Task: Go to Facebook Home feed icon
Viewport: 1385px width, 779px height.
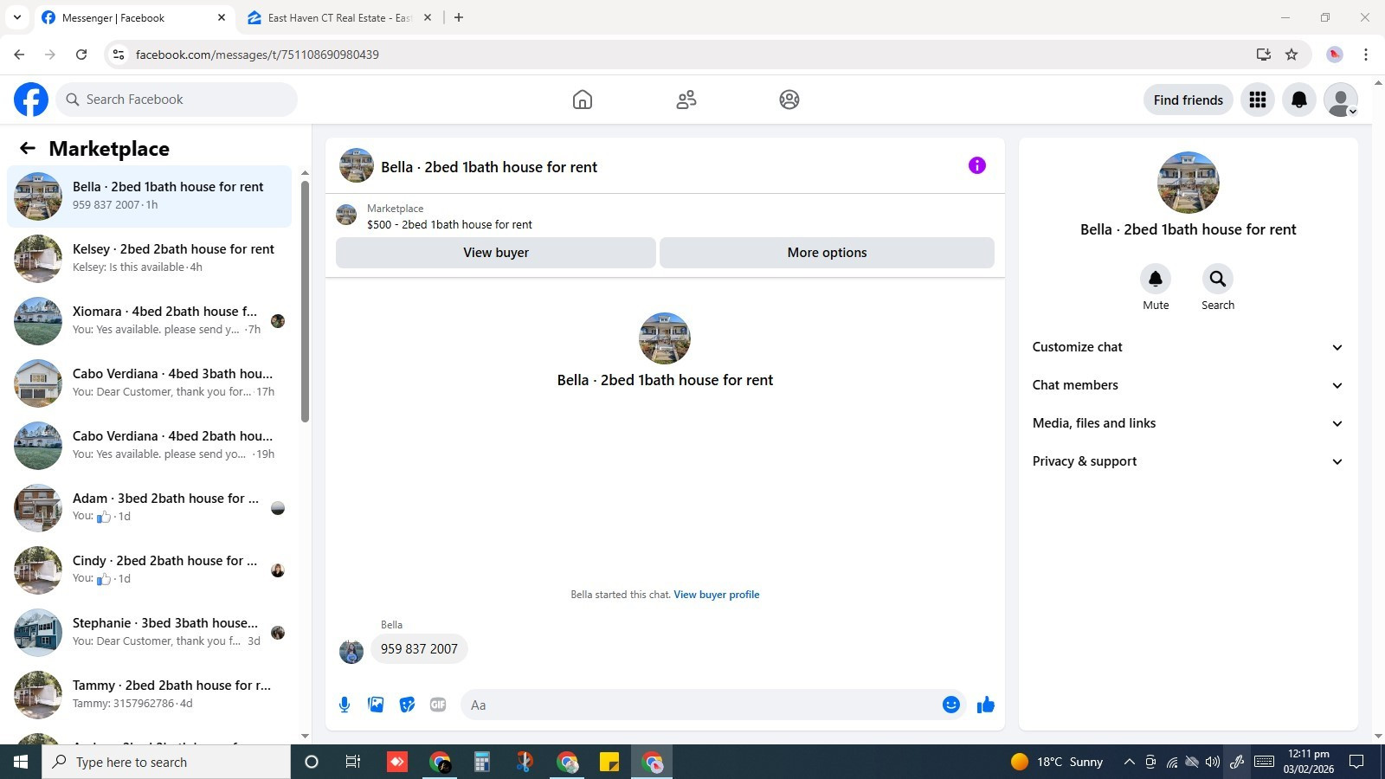Action: click(x=583, y=100)
